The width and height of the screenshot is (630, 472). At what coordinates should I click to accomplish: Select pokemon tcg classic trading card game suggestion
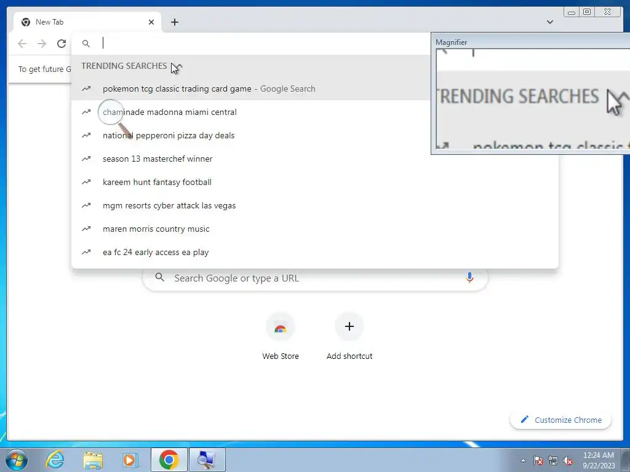tap(251, 88)
